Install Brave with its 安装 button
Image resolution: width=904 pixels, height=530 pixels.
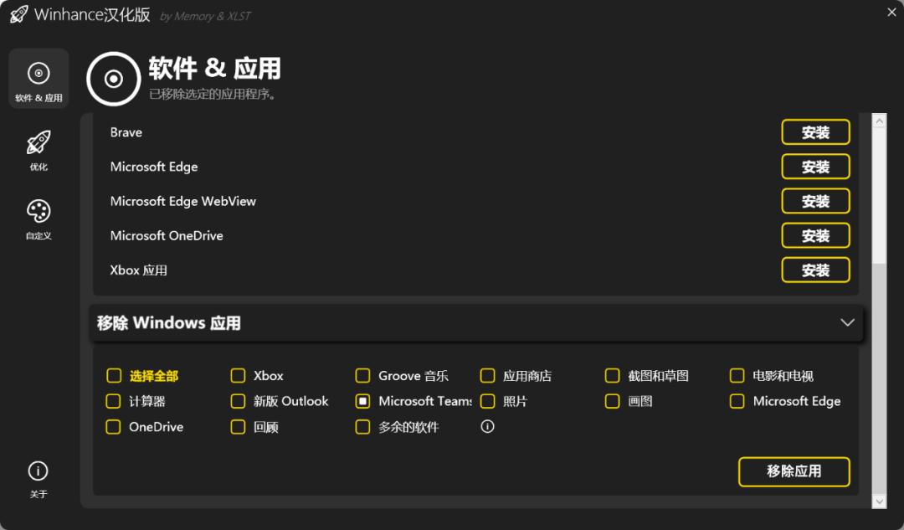click(x=815, y=132)
